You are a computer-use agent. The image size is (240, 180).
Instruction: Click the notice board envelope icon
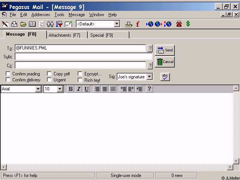pos(68,24)
